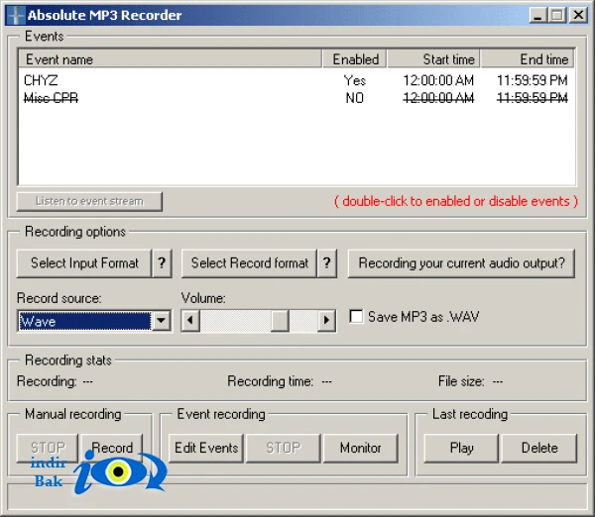
Task: Select the Misc CPR event row
Action: [297, 98]
